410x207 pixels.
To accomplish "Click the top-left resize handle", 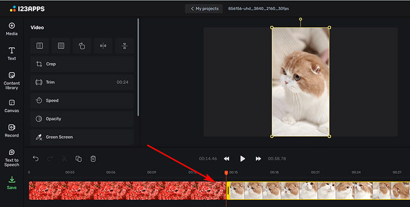I will 272,28.
